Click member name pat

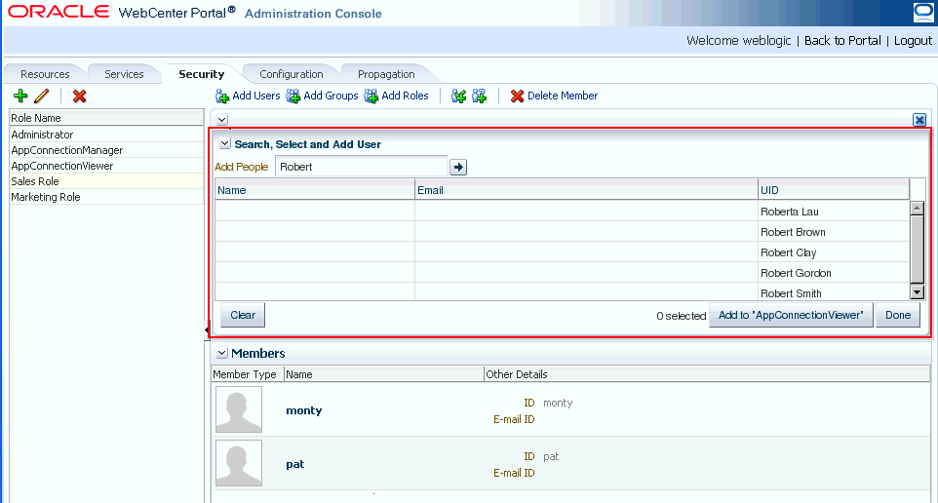pos(294,464)
